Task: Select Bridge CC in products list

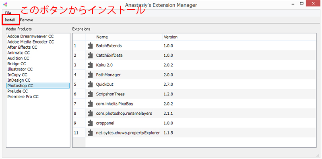Action: point(17,64)
